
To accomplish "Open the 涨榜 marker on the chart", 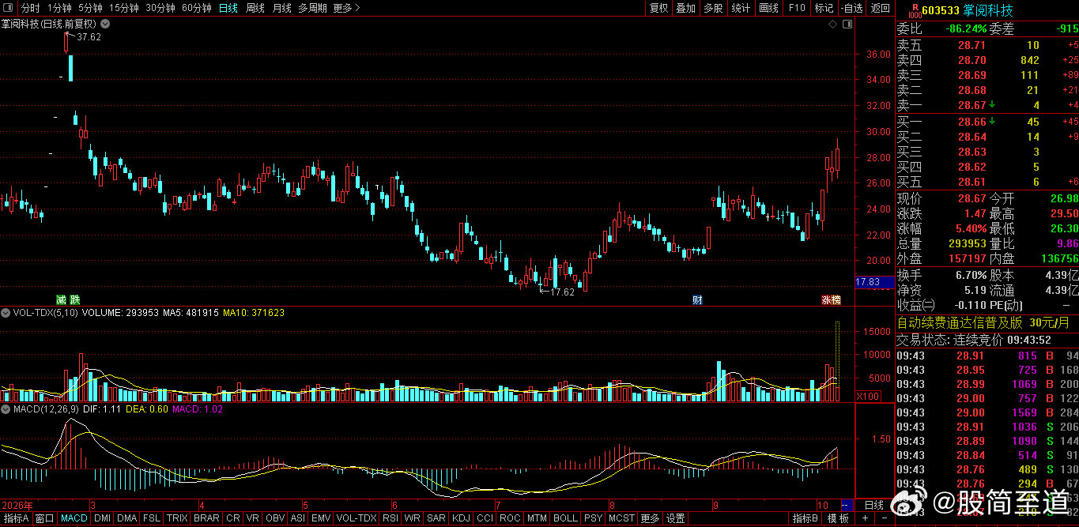I will point(831,299).
